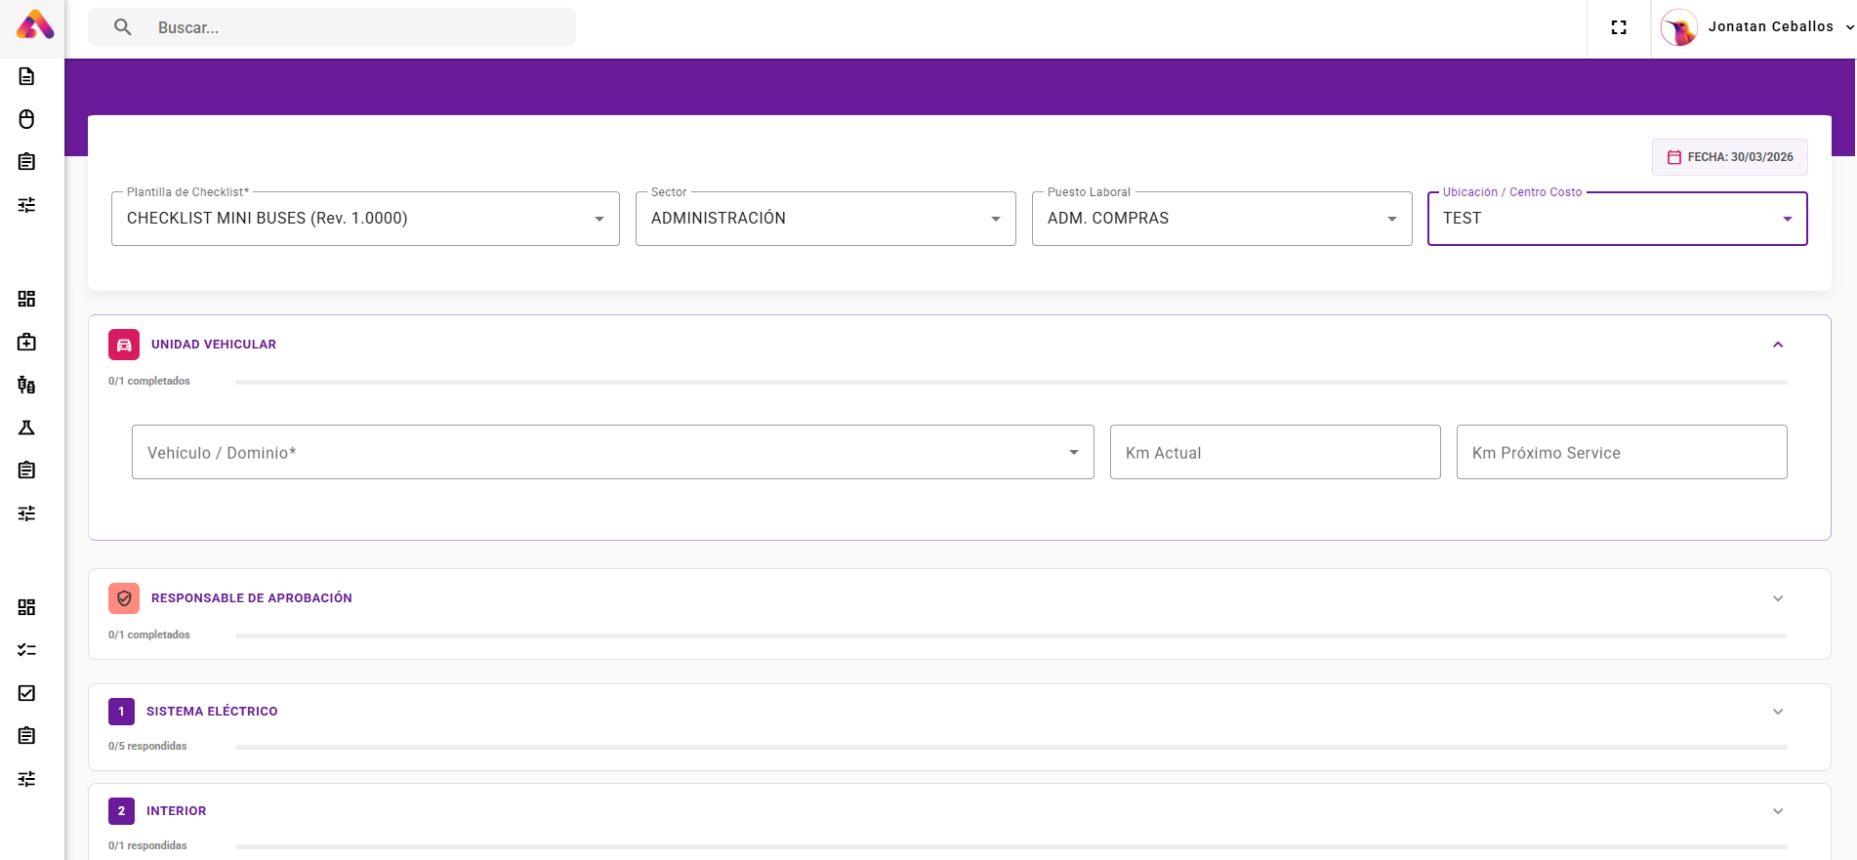
Task: Click the Fecha 30/03/2026 date button
Action: 1729,157
